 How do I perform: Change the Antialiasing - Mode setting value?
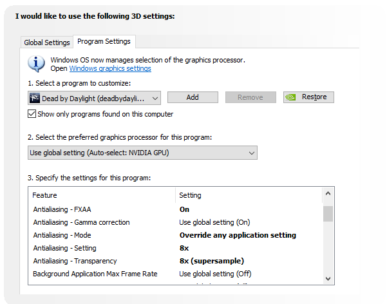pyautogui.click(x=238, y=235)
